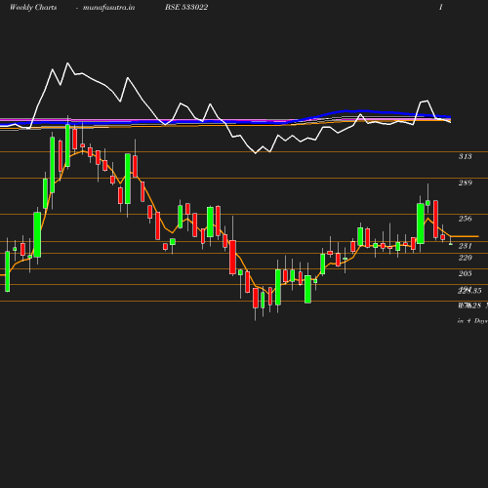Click the "Weekly Charts" title text
Viewport: 488px width, 488px height.
pos(33,8)
